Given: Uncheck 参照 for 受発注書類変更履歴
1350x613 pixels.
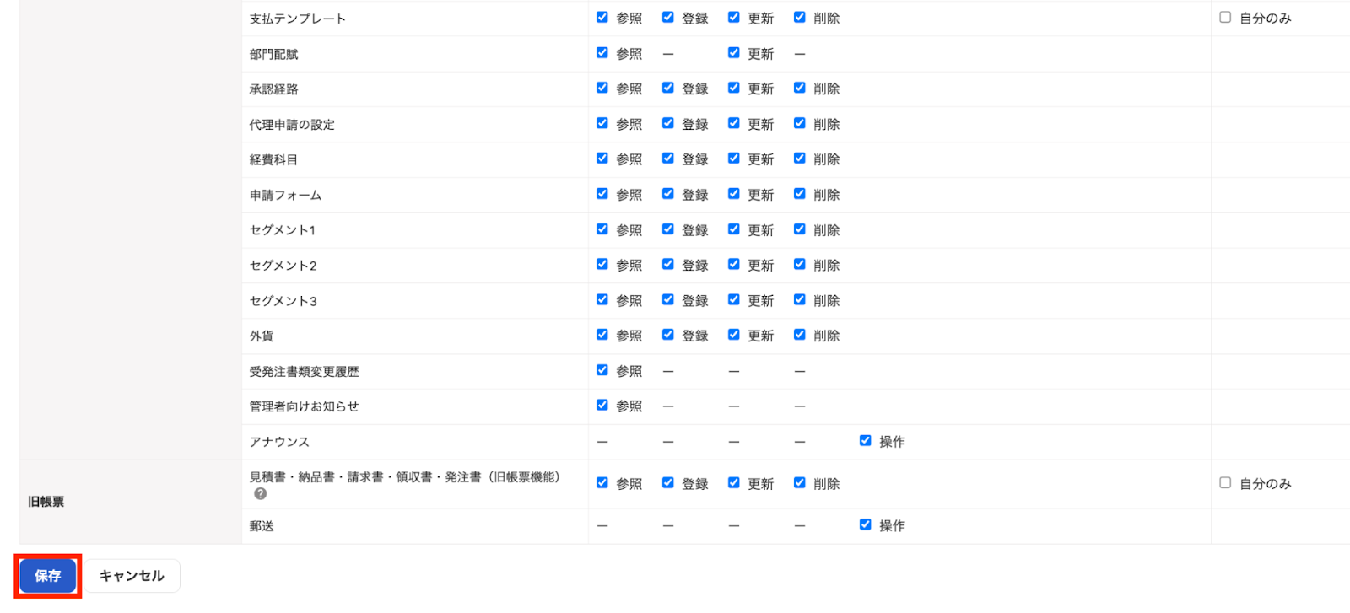Looking at the screenshot, I should pyautogui.click(x=602, y=370).
